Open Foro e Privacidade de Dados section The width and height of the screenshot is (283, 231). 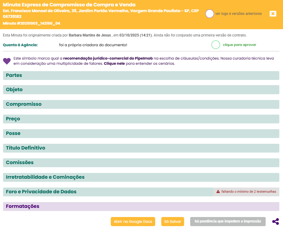(x=108, y=192)
